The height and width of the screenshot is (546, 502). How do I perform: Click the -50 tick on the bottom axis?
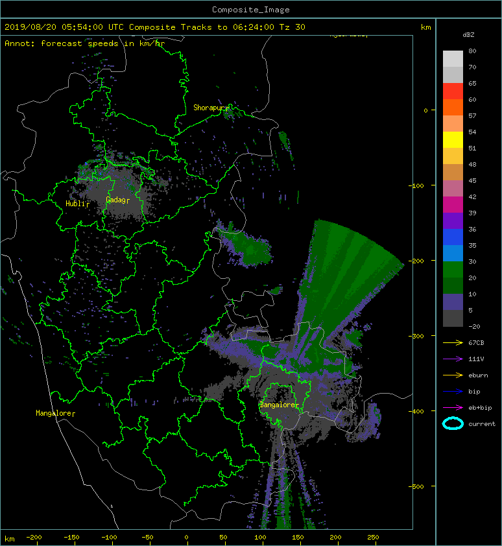click(147, 538)
